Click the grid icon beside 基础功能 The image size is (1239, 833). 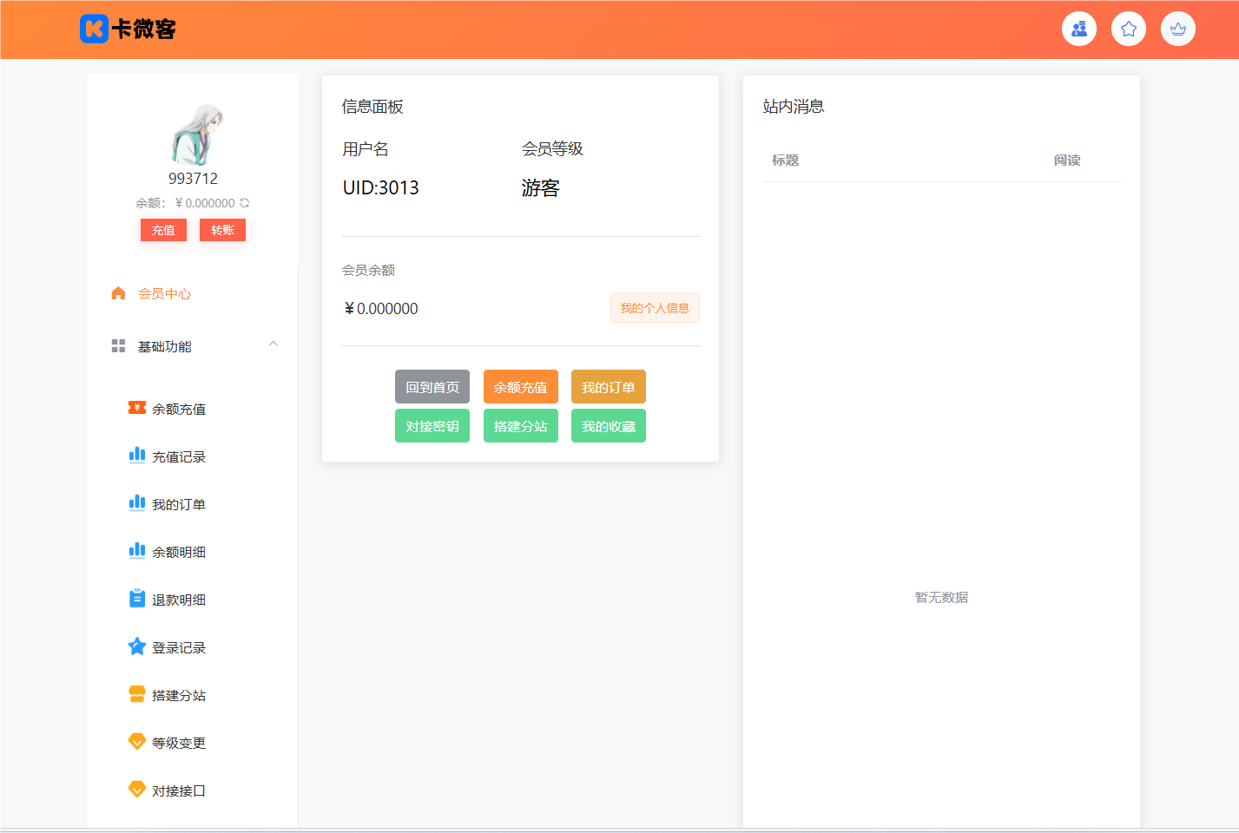118,346
